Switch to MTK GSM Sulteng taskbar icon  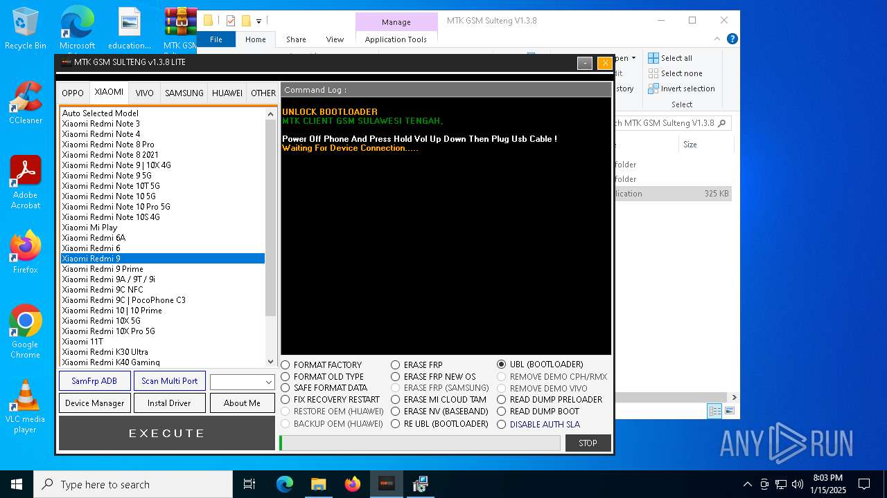coord(387,484)
